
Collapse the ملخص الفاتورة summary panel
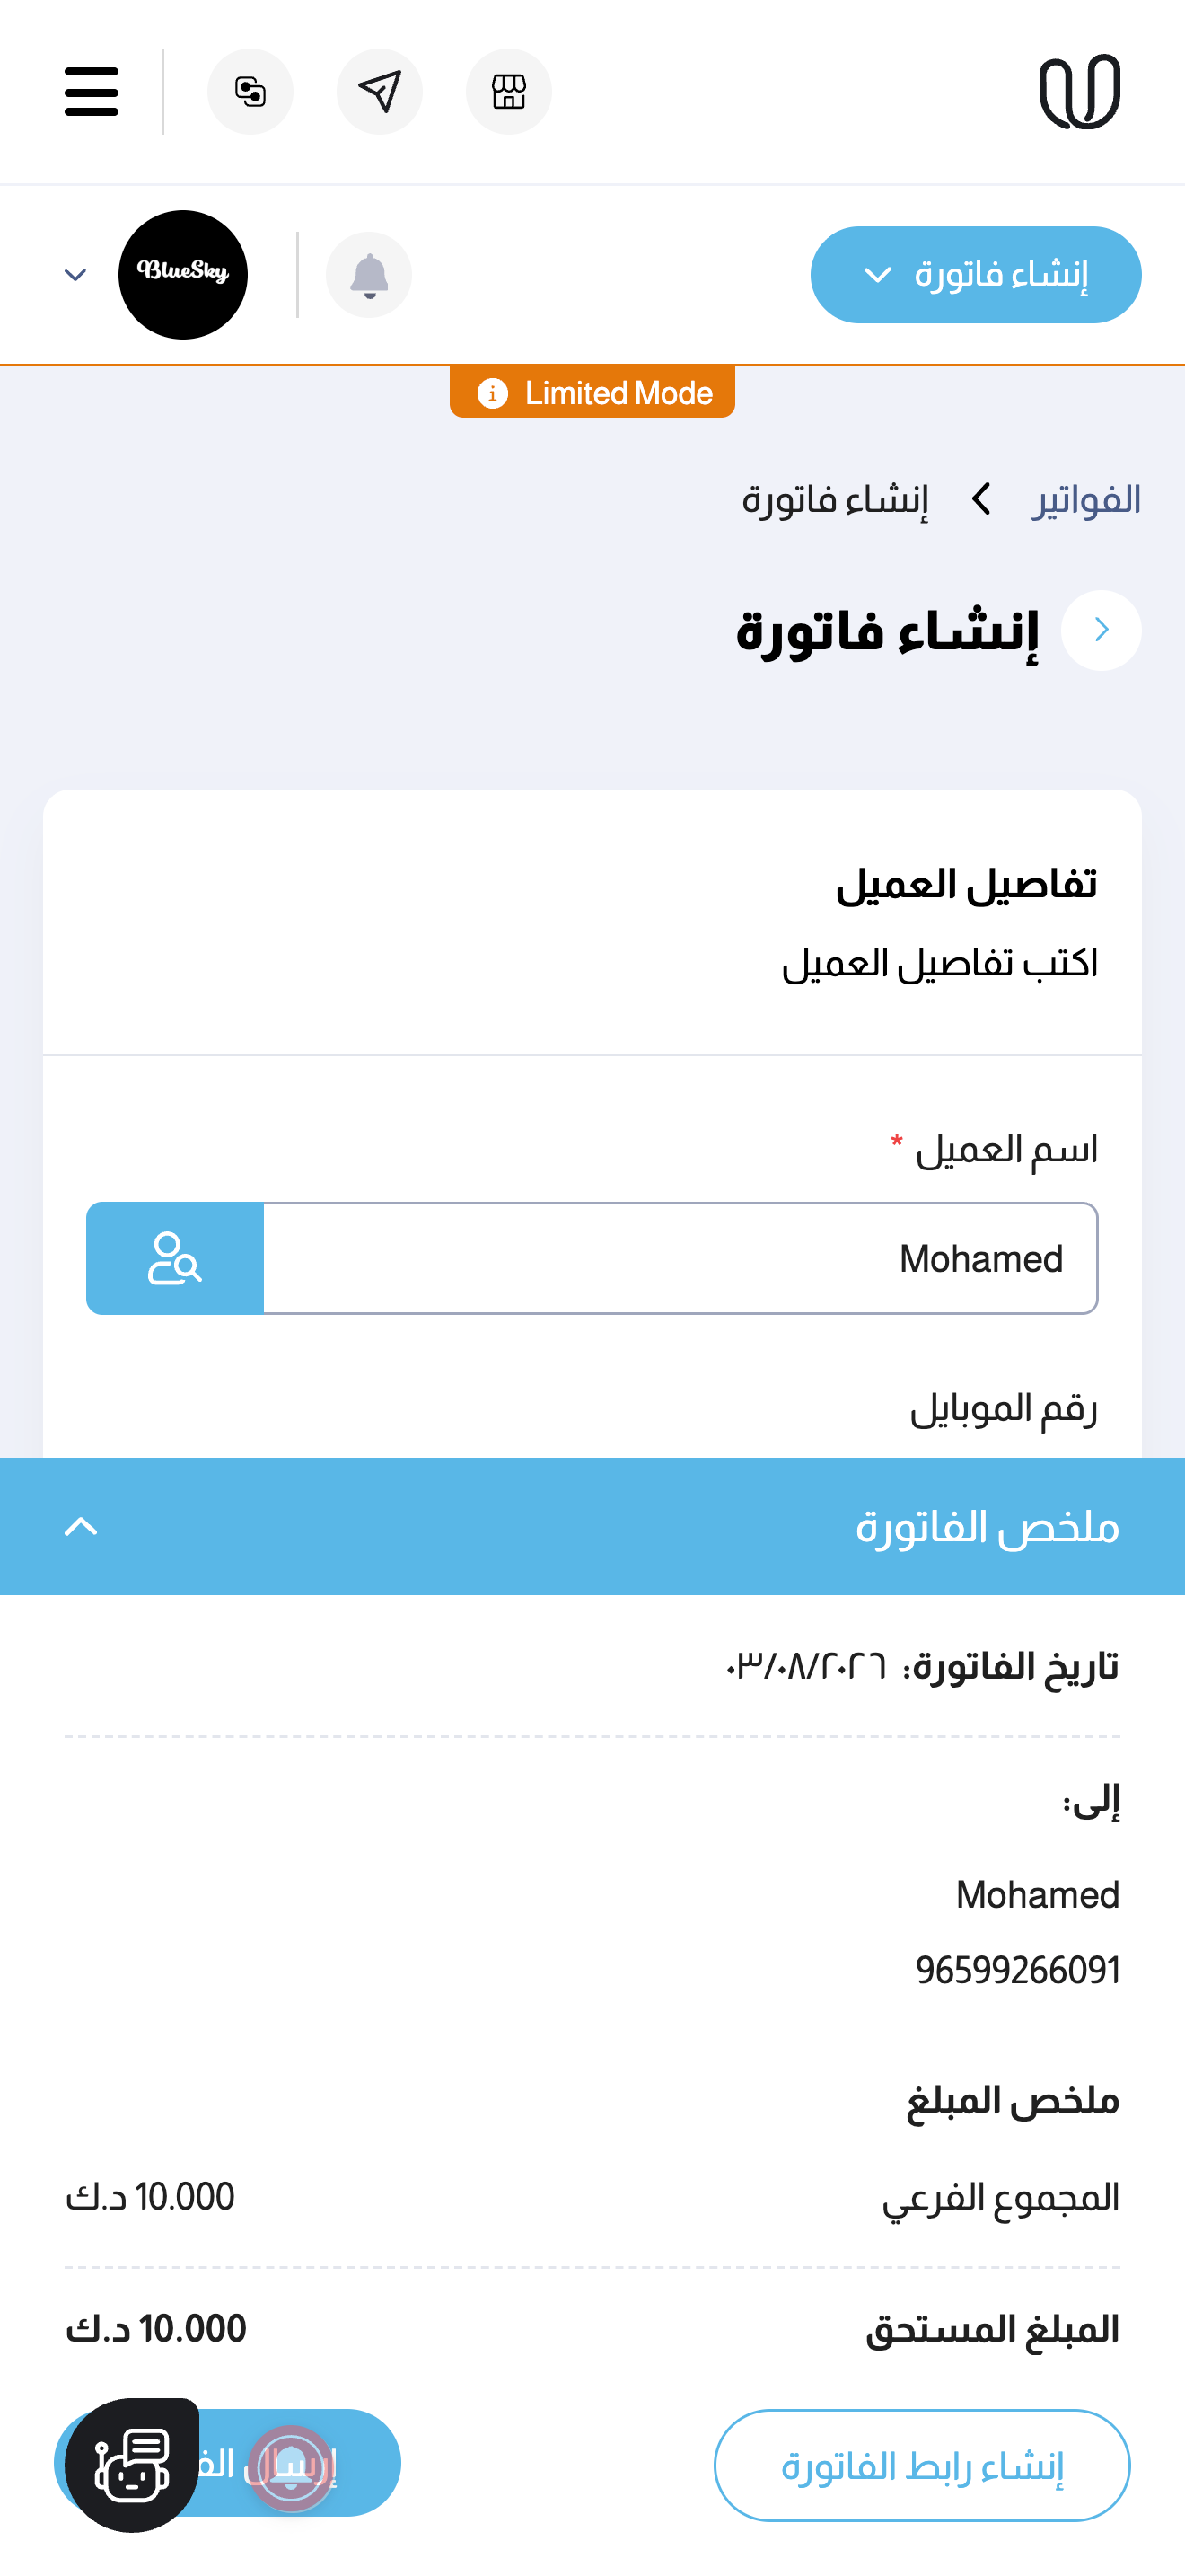pos(81,1526)
